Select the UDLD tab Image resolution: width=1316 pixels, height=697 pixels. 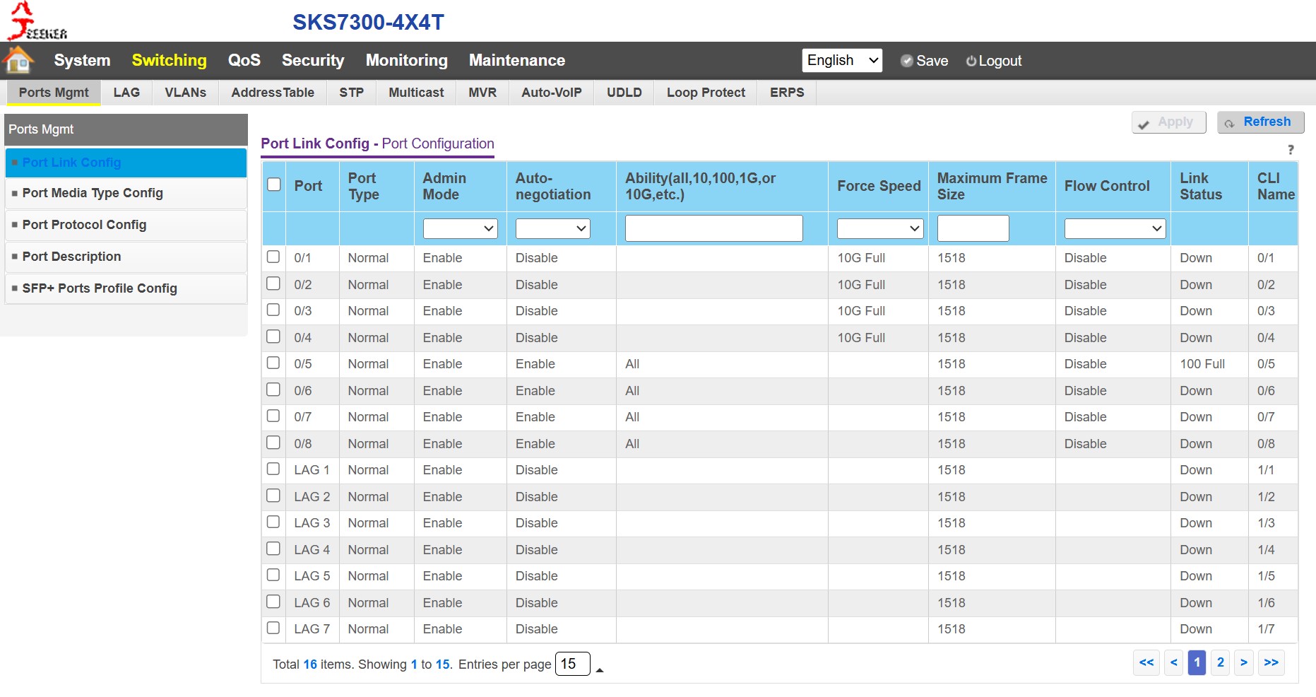pyautogui.click(x=624, y=93)
